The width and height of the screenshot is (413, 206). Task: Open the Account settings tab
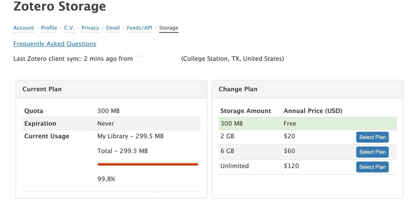[24, 28]
